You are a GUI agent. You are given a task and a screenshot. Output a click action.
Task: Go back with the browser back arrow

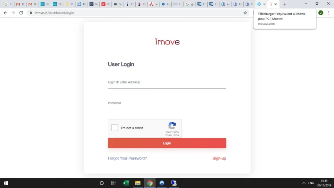tap(5, 13)
